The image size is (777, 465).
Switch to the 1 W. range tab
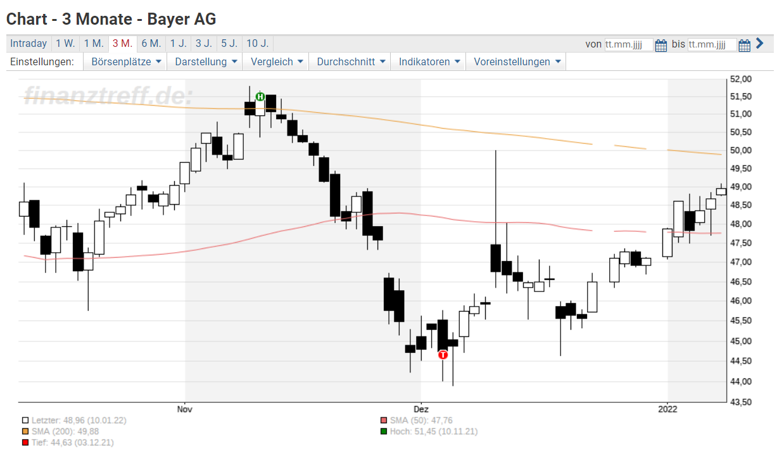click(x=65, y=44)
